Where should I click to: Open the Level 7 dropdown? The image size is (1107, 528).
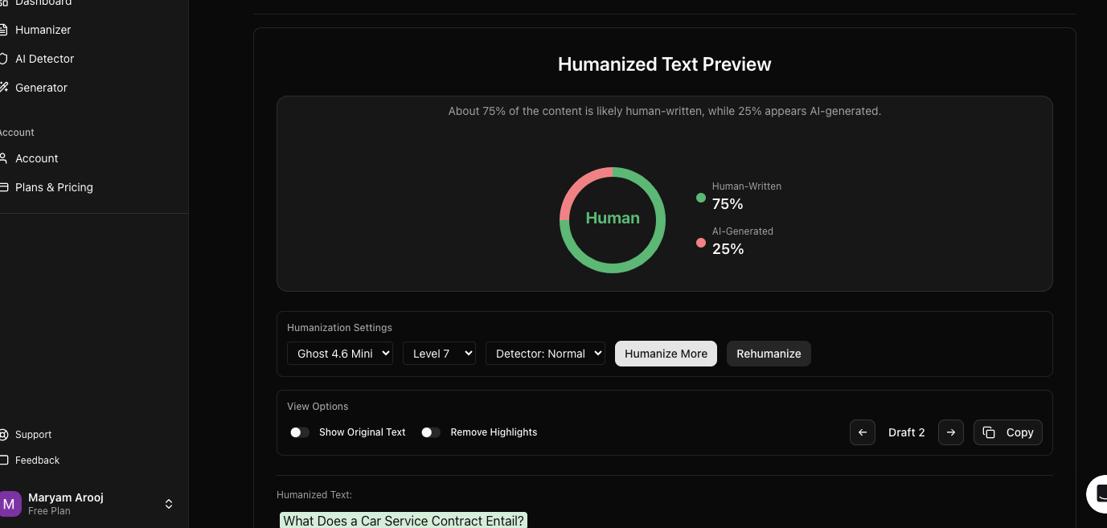tap(439, 354)
